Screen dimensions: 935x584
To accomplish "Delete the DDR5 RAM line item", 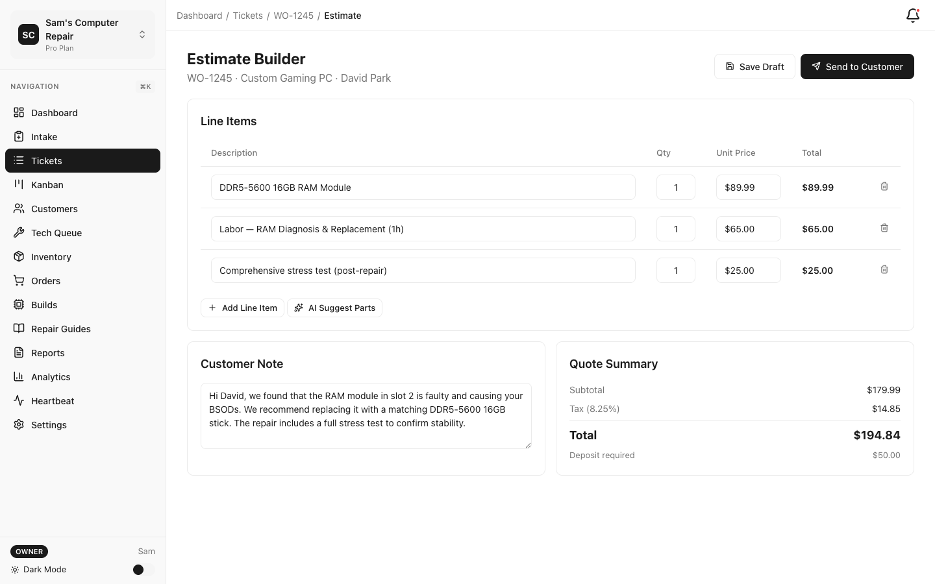I will point(884,186).
